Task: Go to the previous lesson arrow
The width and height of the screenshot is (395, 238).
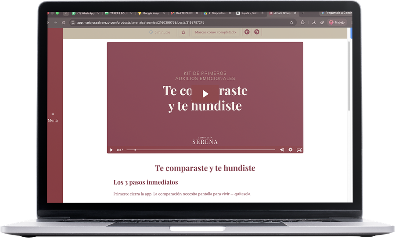Action: tap(247, 32)
